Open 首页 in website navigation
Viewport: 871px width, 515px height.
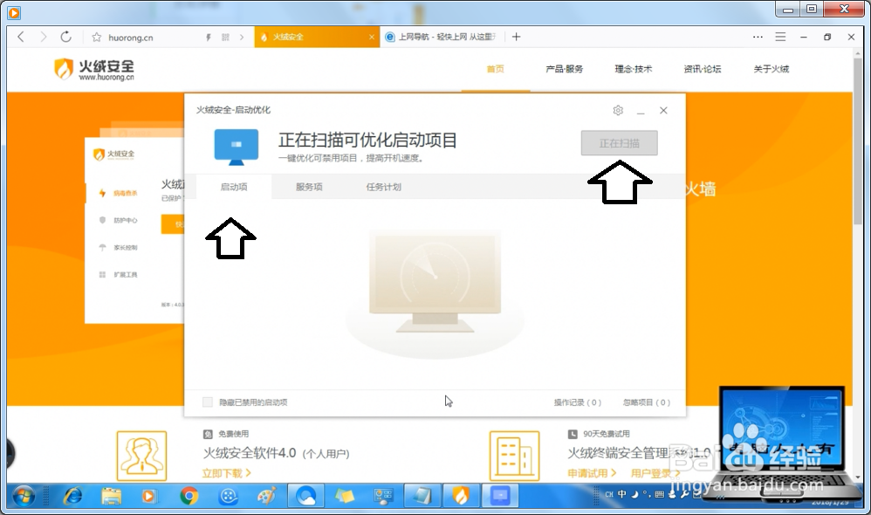tap(496, 69)
